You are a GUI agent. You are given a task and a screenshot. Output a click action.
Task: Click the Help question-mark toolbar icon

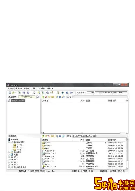point(67,93)
